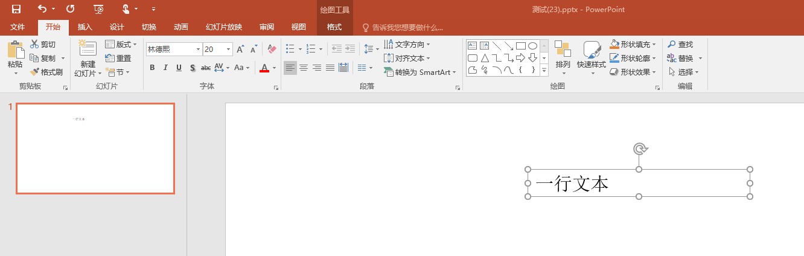Switch to the Format (格式) tab

coord(334,27)
